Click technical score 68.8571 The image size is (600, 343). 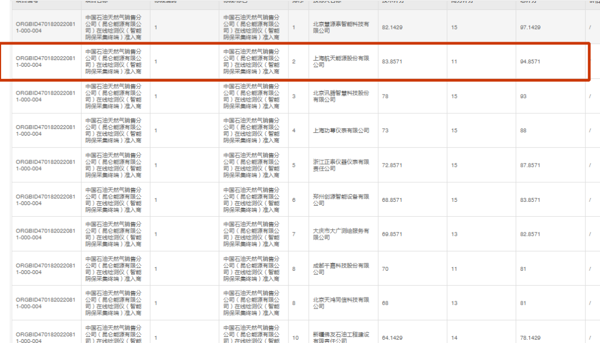[x=392, y=200]
